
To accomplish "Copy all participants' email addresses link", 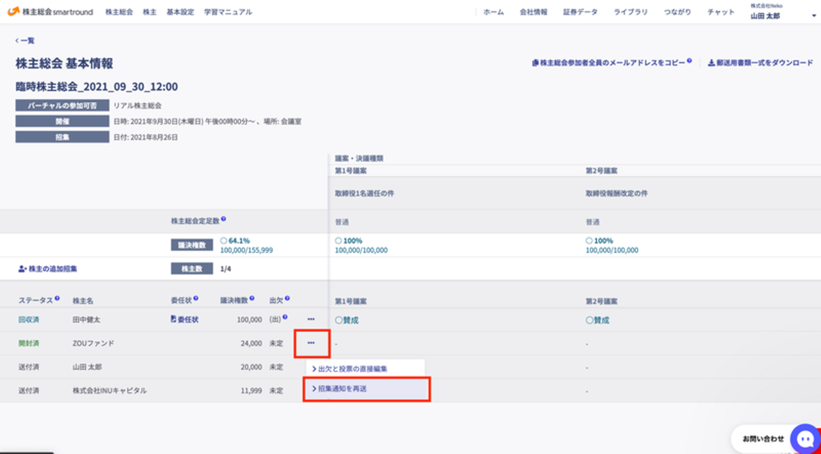I will coord(609,63).
